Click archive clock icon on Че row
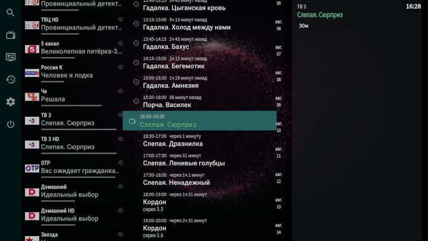 [120, 91]
